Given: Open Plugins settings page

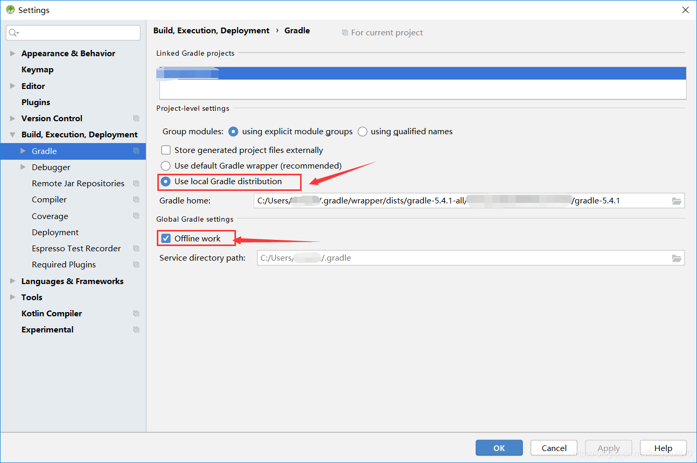Looking at the screenshot, I should pos(36,102).
